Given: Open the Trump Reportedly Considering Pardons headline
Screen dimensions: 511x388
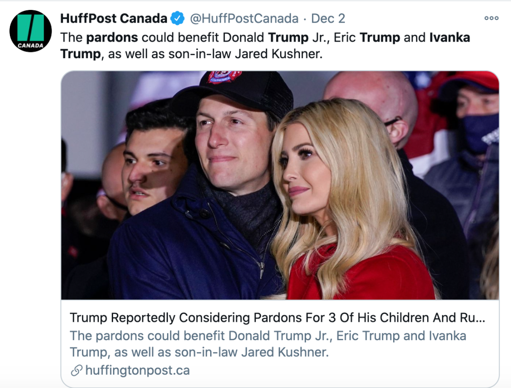Looking at the screenshot, I should pos(277,318).
